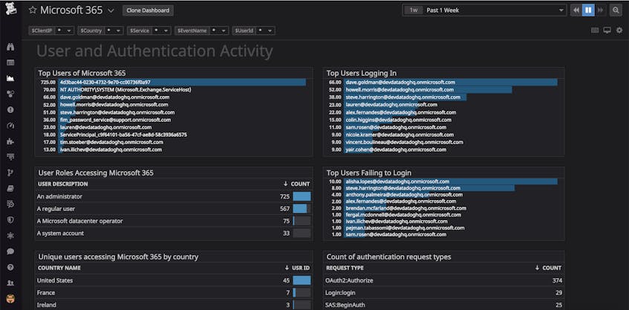Open Past 1 Week time dropdown
This screenshot has width=629, height=310.
point(495,10)
